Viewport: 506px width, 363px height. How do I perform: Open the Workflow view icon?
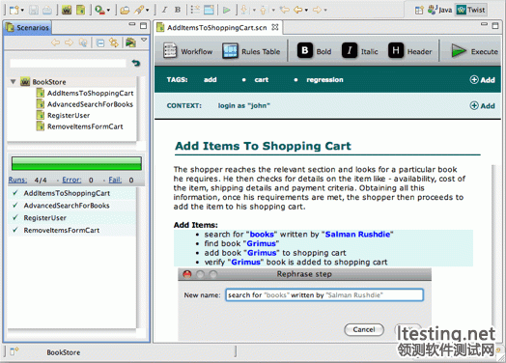(170, 51)
